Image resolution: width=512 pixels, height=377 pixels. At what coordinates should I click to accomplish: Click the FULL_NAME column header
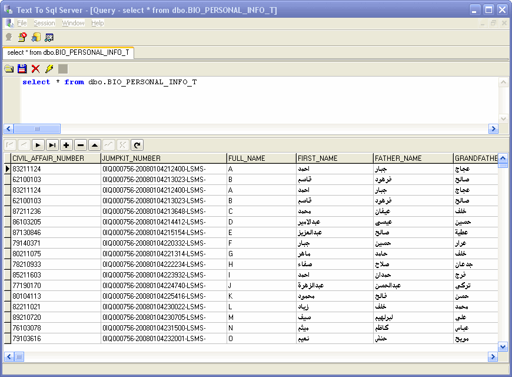[261, 158]
